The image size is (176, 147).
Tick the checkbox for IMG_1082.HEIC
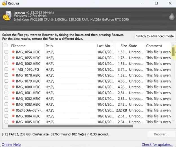pos(6,98)
